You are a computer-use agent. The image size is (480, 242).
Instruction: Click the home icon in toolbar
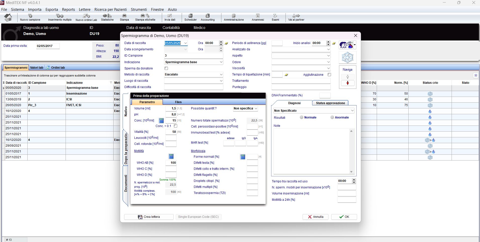click(x=8, y=17)
